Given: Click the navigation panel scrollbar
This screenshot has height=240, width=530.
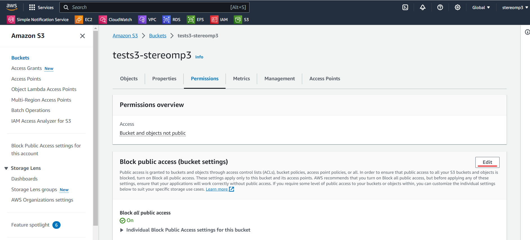Looking at the screenshot, I should 96,128.
